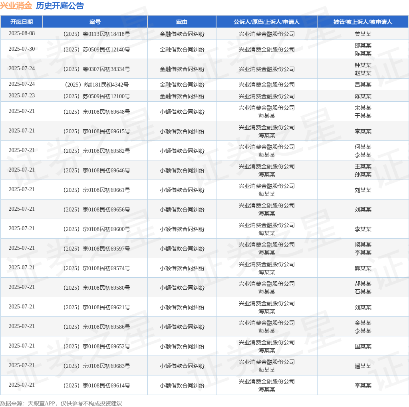The height and width of the screenshot is (407, 409).
Task: Select the 案由 column header
Action: click(182, 22)
